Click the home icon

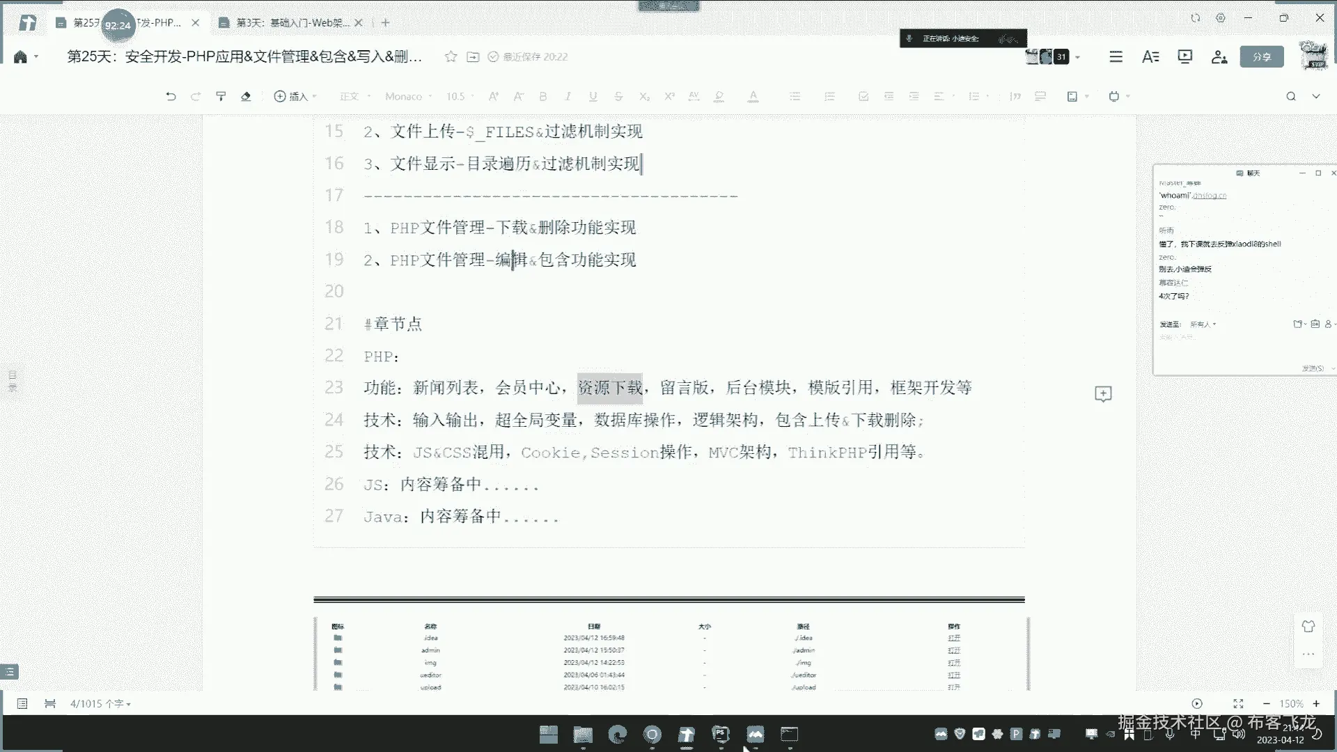(20, 56)
